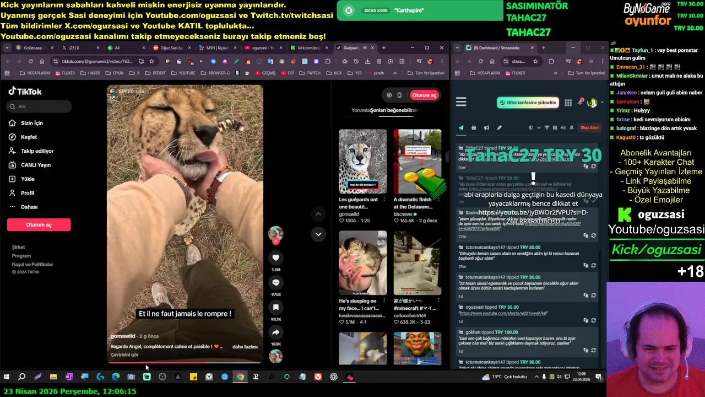Click Çevirisini gör translation link
The height and width of the screenshot is (397, 705).
pyautogui.click(x=124, y=355)
